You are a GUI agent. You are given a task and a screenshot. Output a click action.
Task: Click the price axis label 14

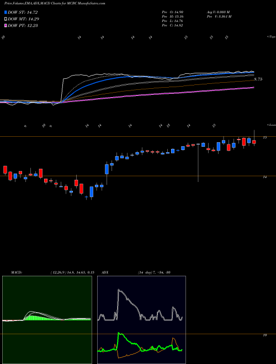pyautogui.click(x=264, y=177)
